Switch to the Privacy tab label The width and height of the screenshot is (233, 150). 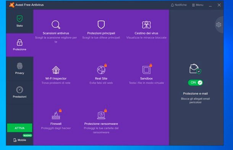[x=19, y=73]
